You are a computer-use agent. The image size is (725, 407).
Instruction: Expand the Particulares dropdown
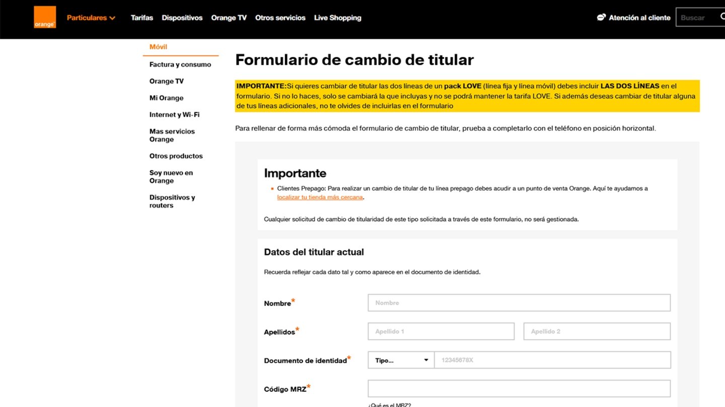pos(91,18)
